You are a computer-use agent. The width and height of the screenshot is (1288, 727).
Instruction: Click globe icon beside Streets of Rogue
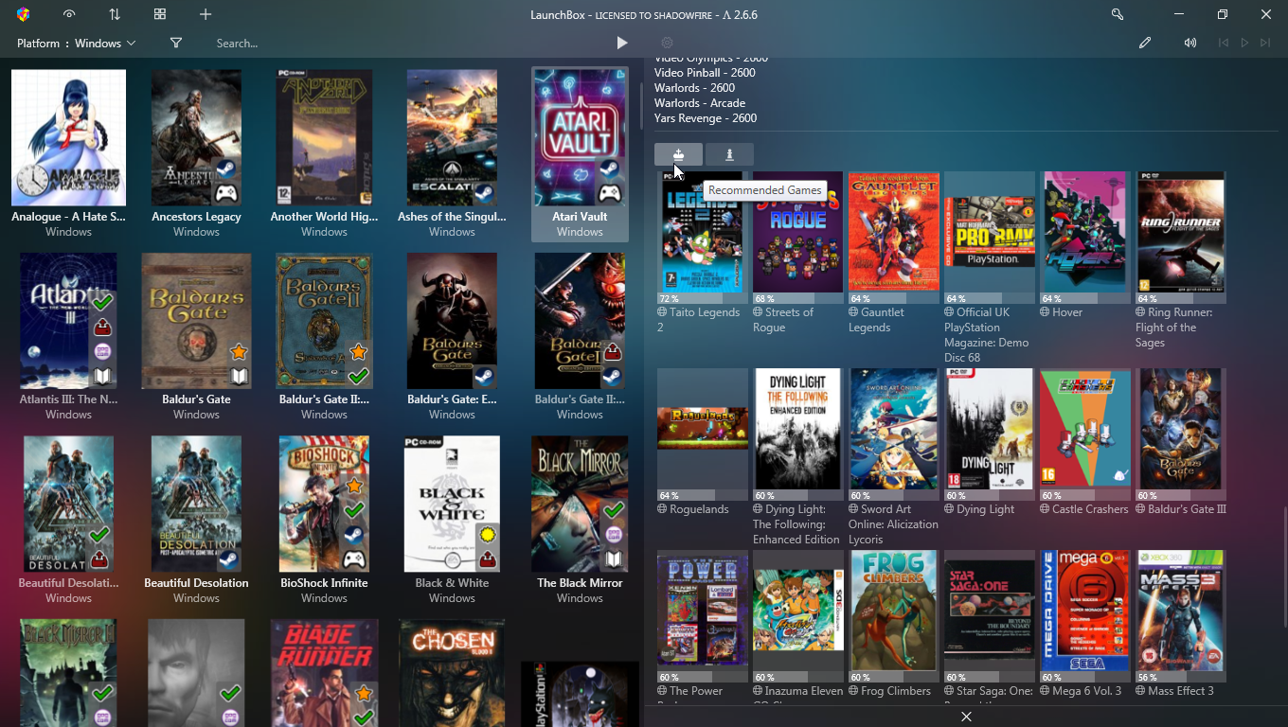coord(759,312)
